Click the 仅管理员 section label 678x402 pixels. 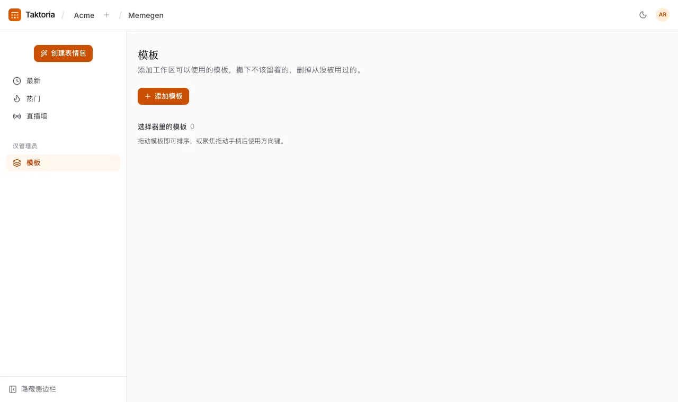click(25, 146)
